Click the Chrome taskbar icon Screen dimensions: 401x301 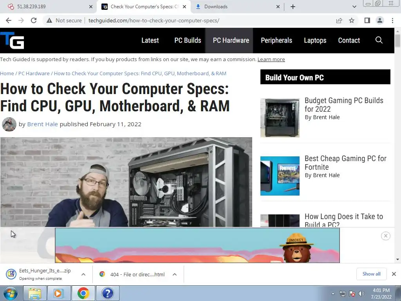click(83, 293)
